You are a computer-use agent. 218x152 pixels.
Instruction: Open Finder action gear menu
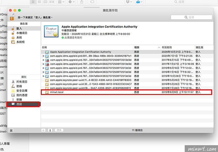tap(71, 2)
